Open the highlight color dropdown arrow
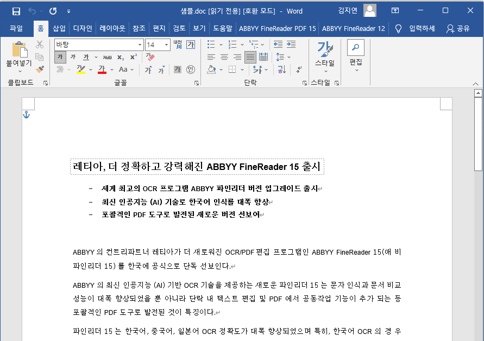 91,70
